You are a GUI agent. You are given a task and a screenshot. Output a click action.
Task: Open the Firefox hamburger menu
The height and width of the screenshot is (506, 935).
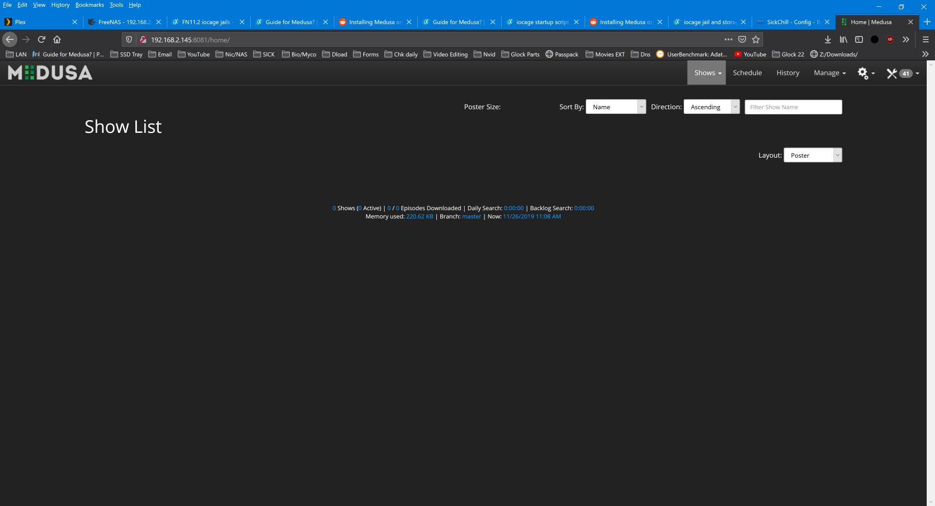tap(925, 39)
